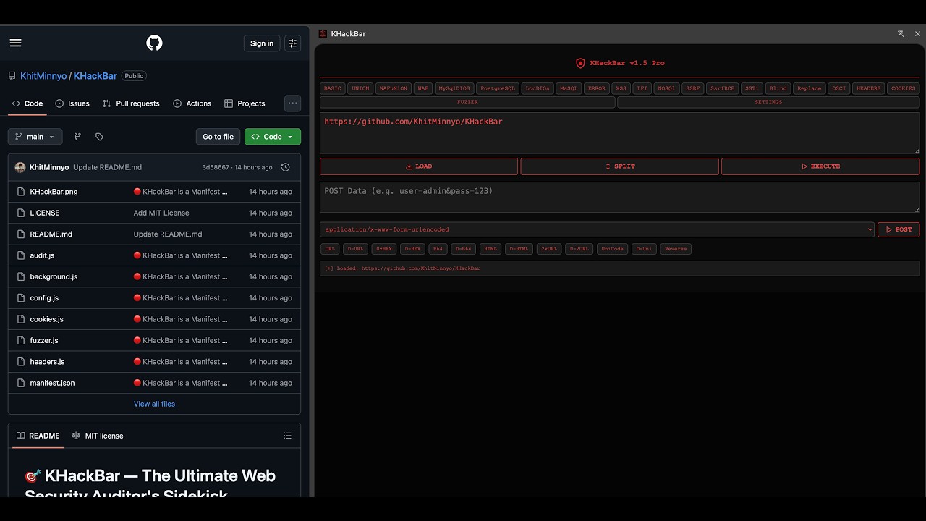The image size is (926, 521).
Task: Apply the UniCode encoding button
Action: point(612,249)
